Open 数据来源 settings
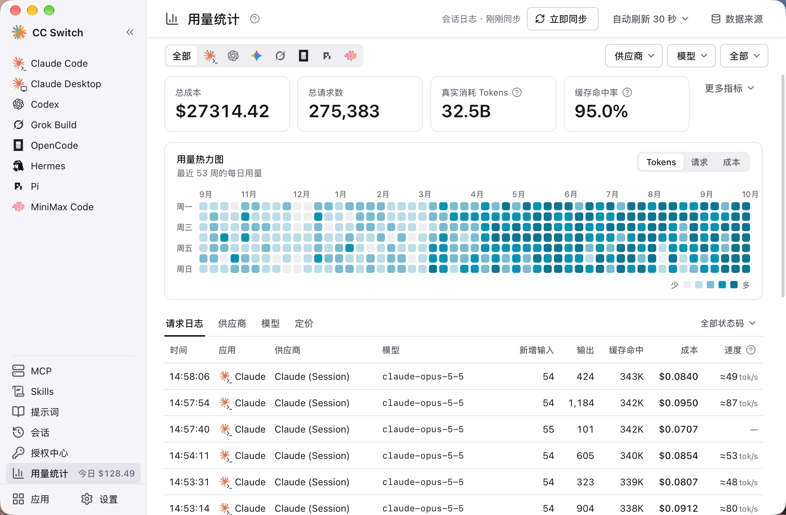Image resolution: width=786 pixels, height=515 pixels. tap(737, 19)
